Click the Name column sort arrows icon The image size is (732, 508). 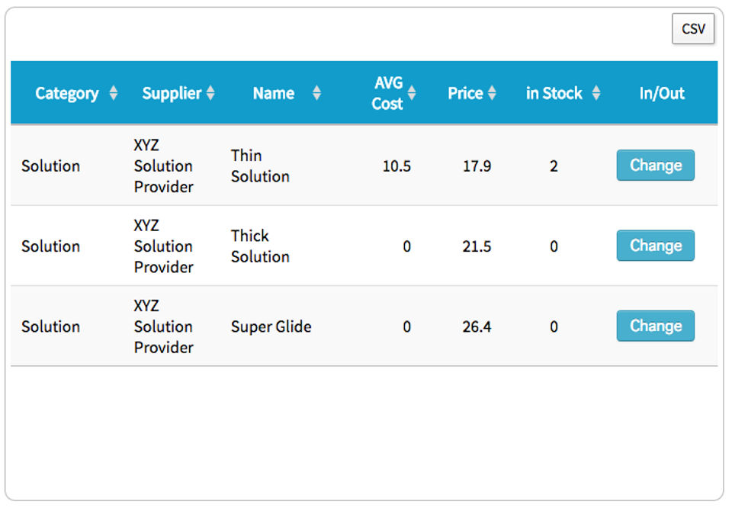(316, 93)
